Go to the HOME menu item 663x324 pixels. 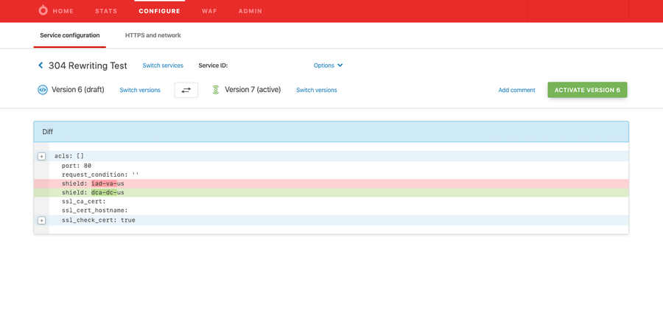coord(63,11)
